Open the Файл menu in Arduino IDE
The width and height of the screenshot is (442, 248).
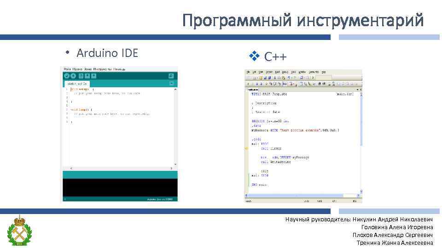[67, 69]
